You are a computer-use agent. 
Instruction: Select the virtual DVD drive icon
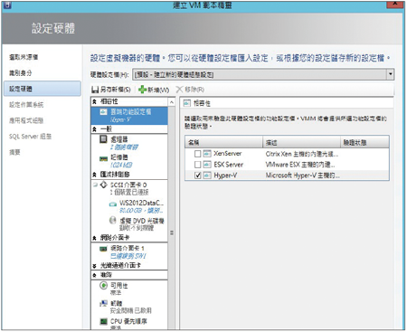(x=113, y=221)
